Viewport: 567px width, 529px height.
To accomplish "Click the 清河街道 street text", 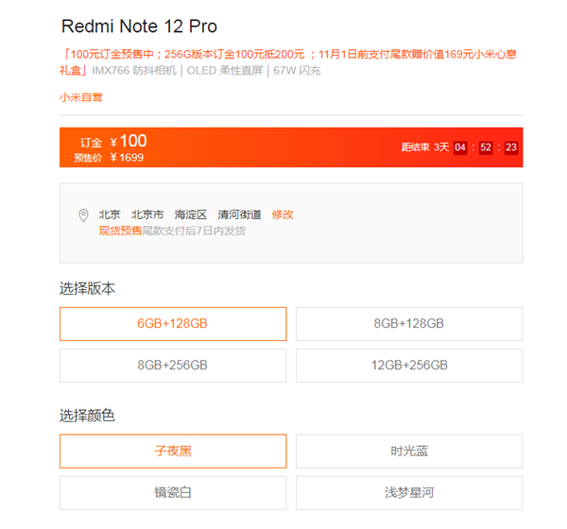I will click(x=239, y=214).
